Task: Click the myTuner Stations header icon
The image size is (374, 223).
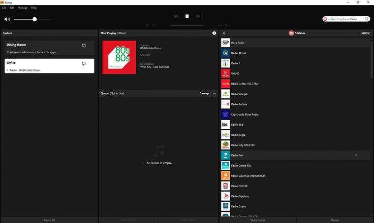Action: pos(291,33)
